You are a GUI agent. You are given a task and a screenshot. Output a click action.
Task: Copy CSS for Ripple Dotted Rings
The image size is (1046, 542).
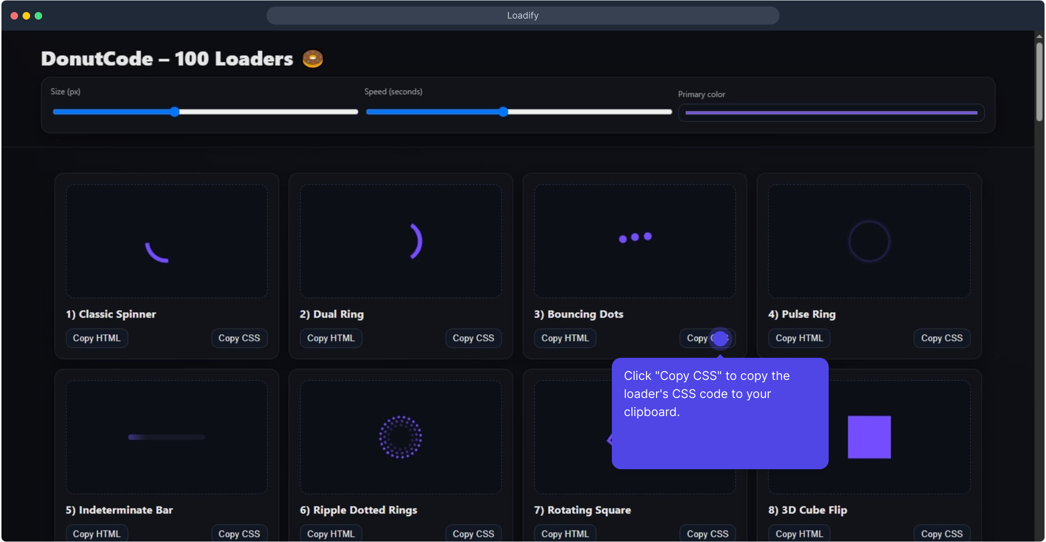click(x=473, y=533)
